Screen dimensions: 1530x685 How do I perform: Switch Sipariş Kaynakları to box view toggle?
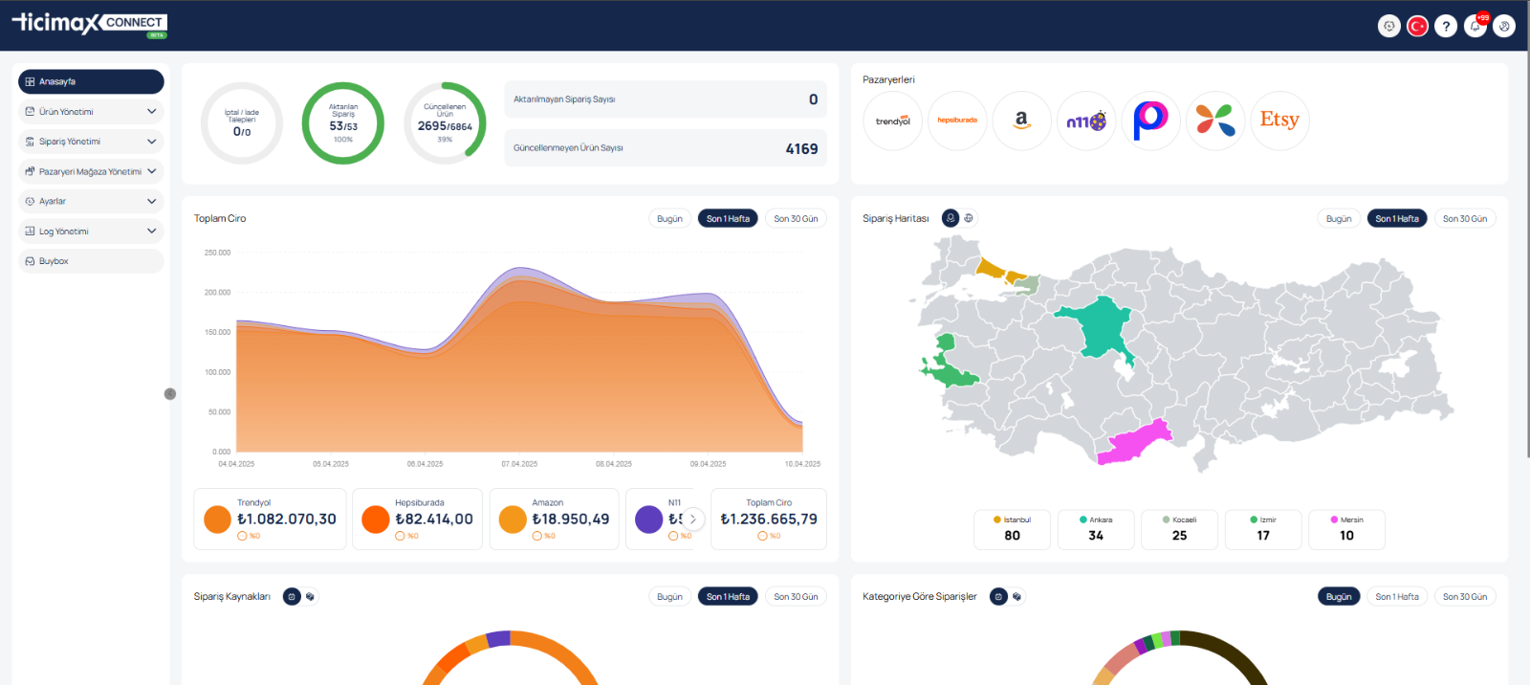[310, 596]
